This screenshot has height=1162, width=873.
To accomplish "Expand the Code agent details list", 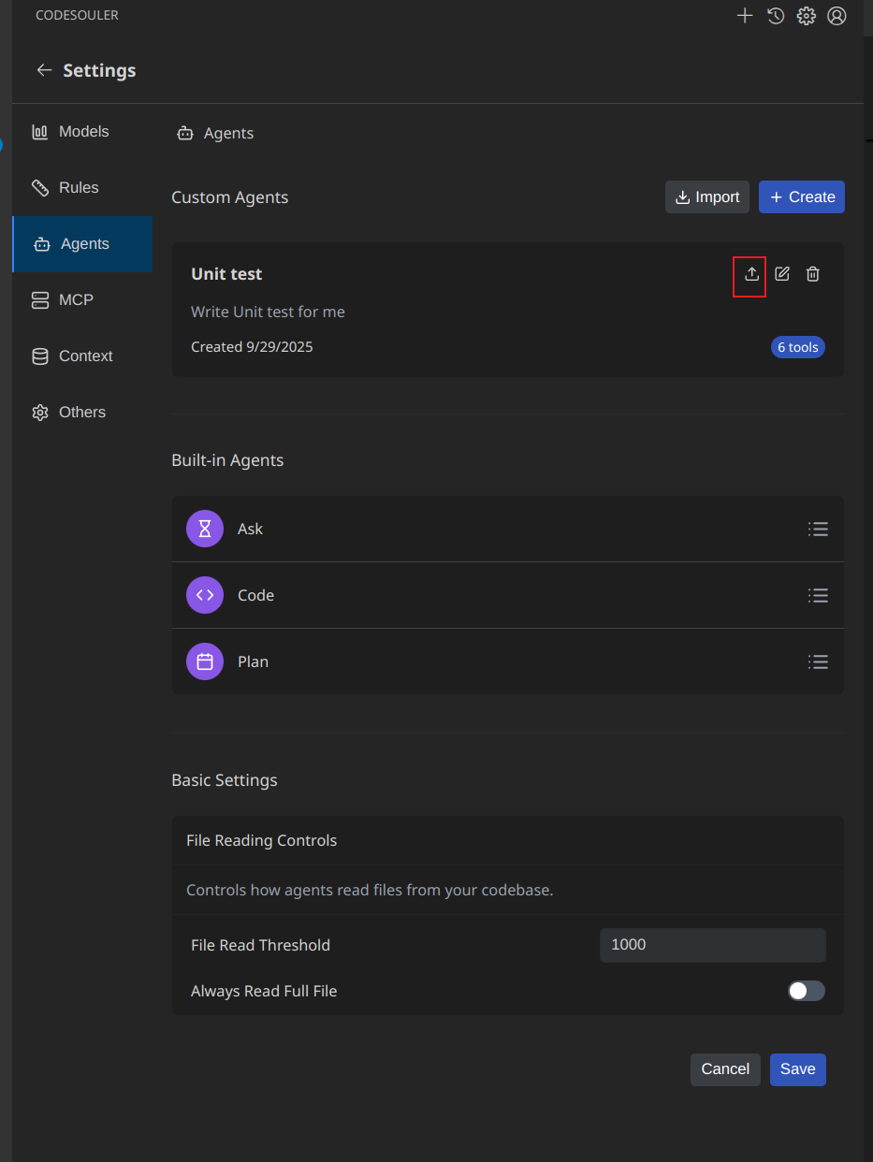I will (818, 596).
